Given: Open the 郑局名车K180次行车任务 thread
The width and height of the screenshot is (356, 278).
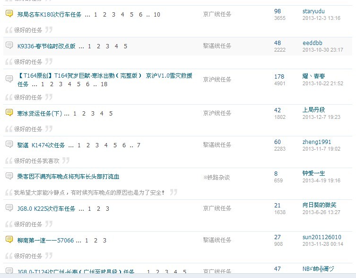Looking at the screenshot, I should tap(49, 15).
